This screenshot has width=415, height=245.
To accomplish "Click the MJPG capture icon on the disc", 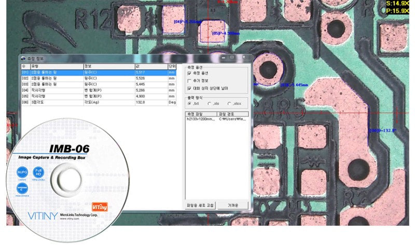I will [23, 171].
